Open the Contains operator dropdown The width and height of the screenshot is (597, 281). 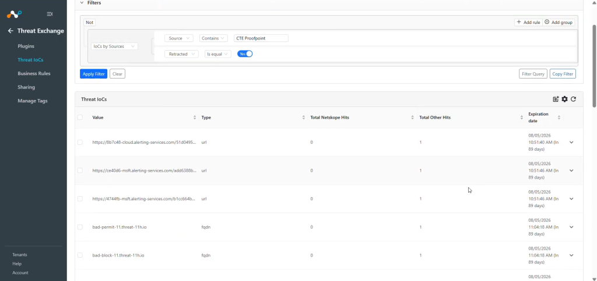tap(213, 38)
